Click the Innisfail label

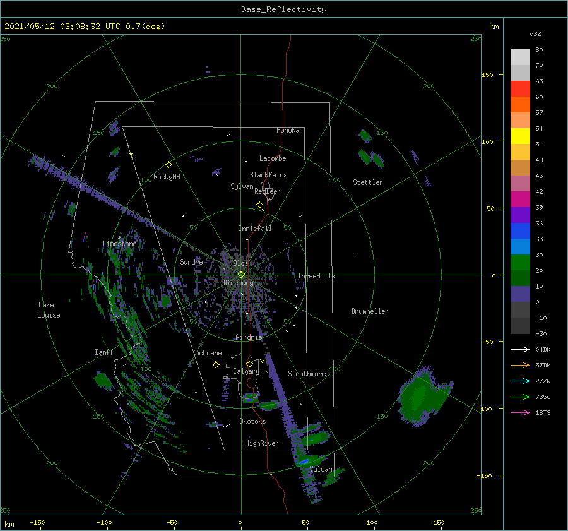255,229
